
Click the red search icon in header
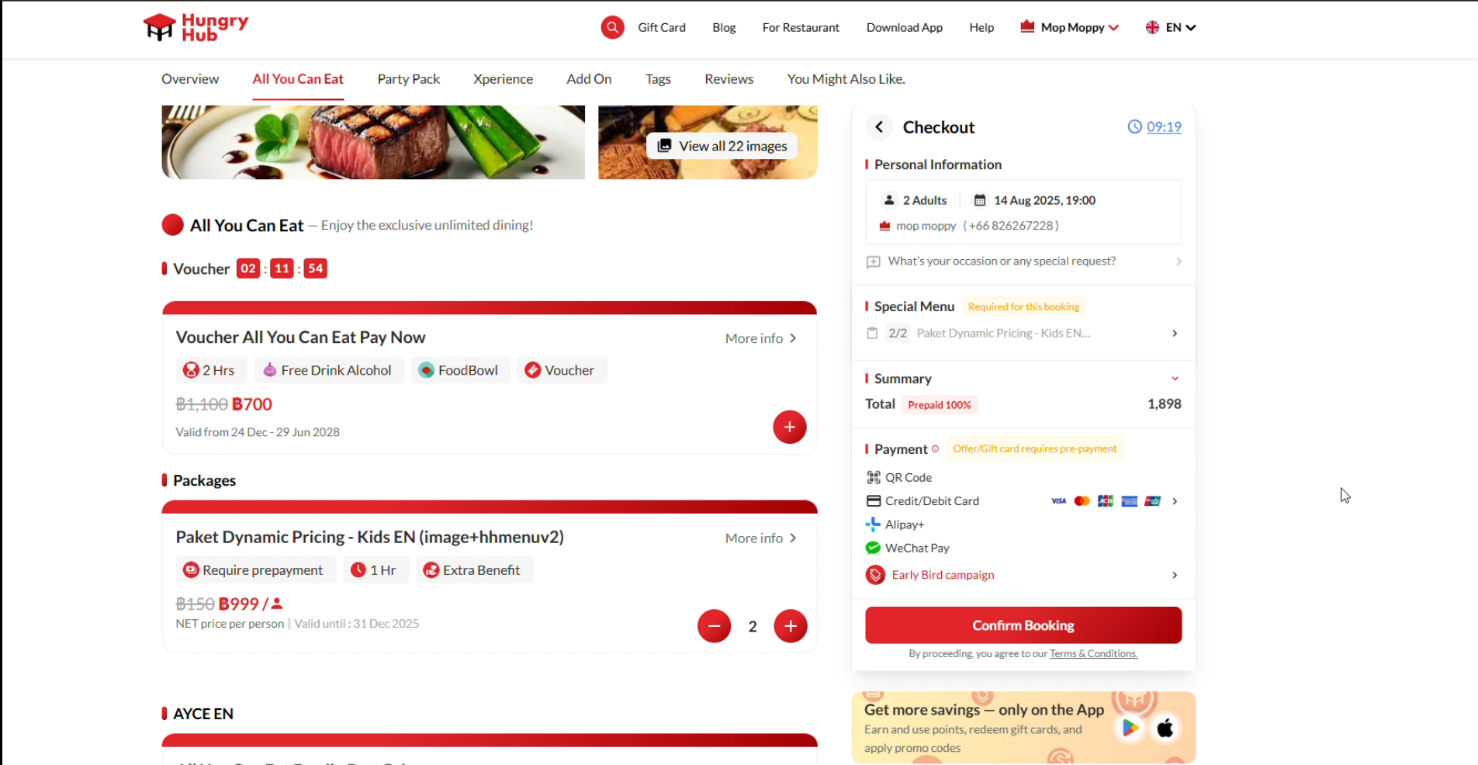tap(612, 28)
